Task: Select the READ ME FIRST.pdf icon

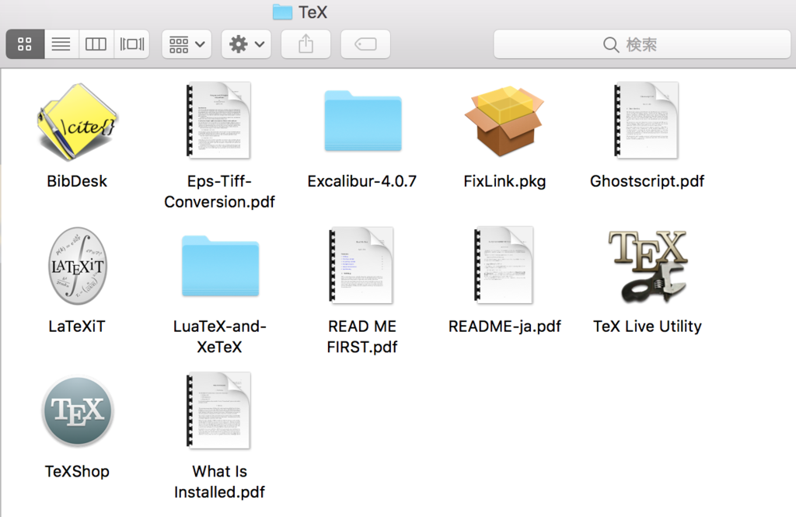Action: click(x=361, y=265)
